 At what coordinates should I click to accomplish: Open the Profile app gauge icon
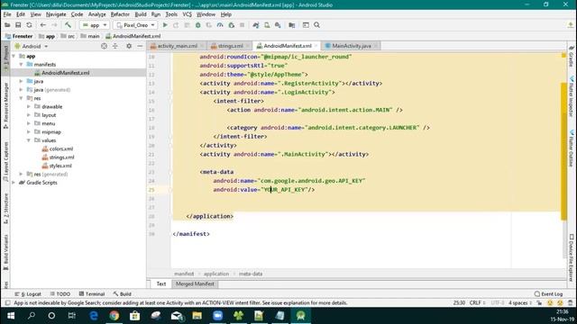point(220,25)
